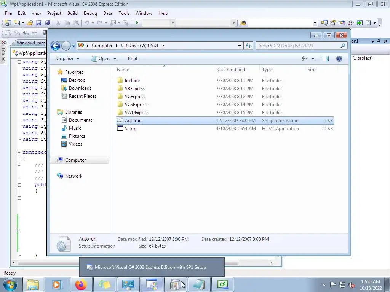
Task: Open Firefox from the taskbar
Action: tap(81, 284)
